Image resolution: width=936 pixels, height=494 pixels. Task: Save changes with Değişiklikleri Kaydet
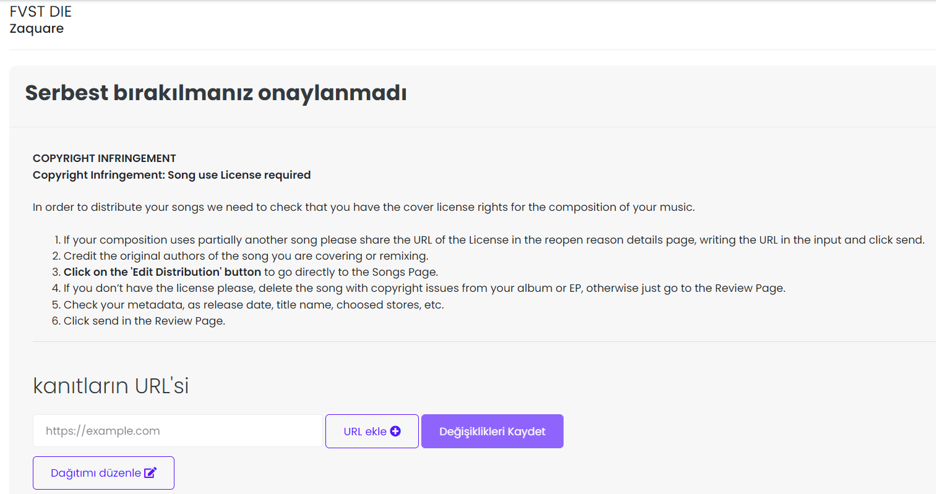click(492, 432)
